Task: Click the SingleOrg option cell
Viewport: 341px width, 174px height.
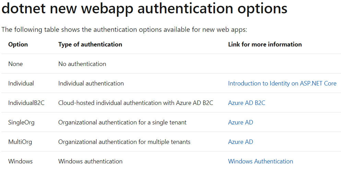Action: [x=21, y=122]
